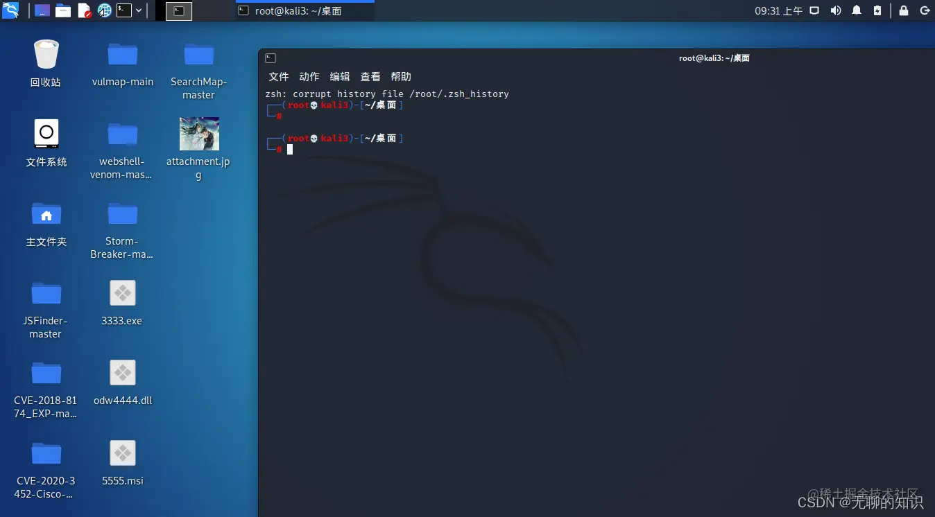Click the volume speaker tray icon
Screen dimensions: 935x517
pyautogui.click(x=836, y=10)
